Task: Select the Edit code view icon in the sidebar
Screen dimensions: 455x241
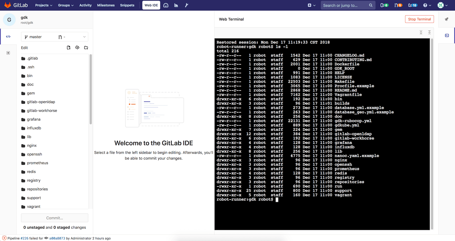Action: click(x=8, y=37)
